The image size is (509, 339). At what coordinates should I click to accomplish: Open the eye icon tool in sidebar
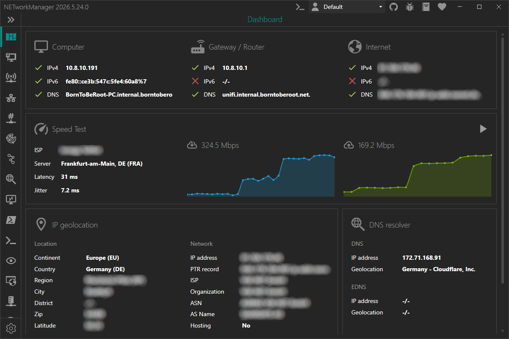11,261
